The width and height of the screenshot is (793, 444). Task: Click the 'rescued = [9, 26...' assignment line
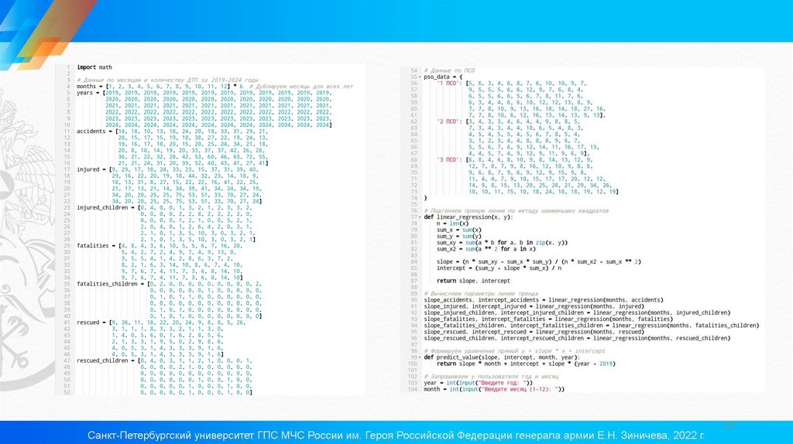point(161,323)
